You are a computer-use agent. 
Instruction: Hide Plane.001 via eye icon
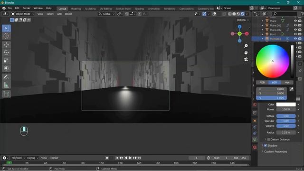coord(295,25)
